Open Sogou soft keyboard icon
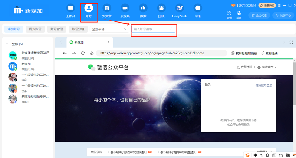Screen dimensions: 296x158 coord(274,155)
